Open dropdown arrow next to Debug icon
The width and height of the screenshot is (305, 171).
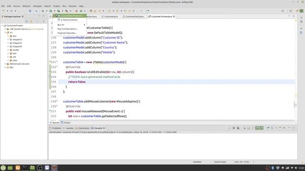(47, 11)
